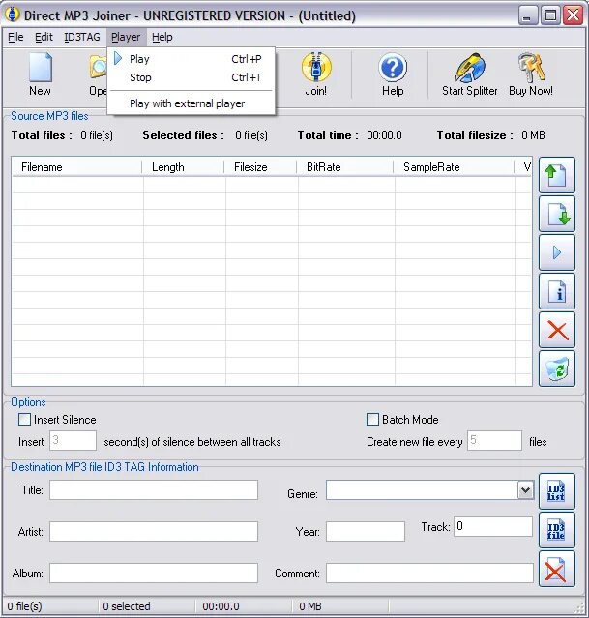Open the ID3TAG menu
Screen dimensions: 589x618
click(x=82, y=37)
